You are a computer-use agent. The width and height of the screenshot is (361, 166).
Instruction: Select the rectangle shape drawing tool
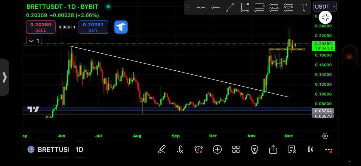coord(245,7)
